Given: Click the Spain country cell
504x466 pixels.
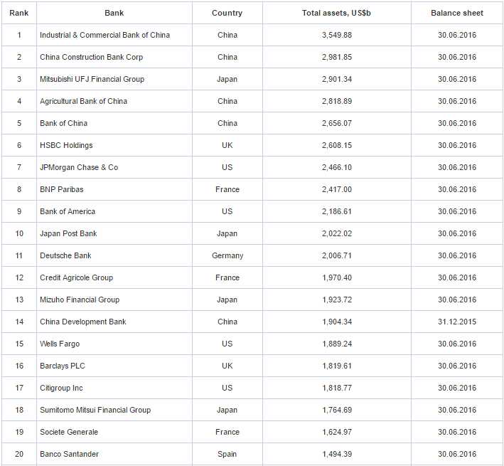Looking at the screenshot, I should coord(227,454).
